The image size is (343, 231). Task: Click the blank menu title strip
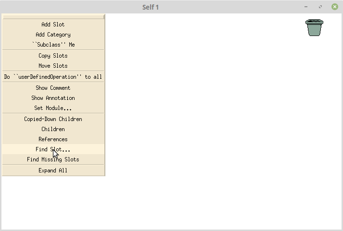[53, 17]
